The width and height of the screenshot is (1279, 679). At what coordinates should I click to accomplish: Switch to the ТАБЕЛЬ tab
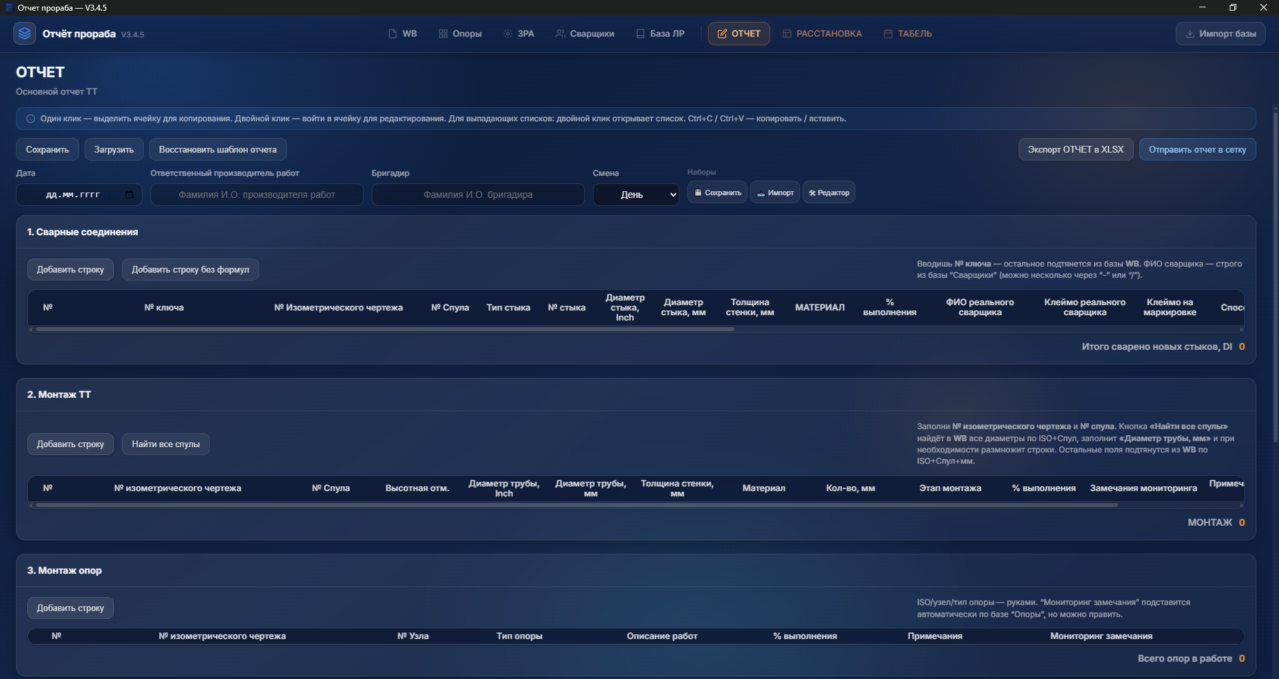[x=907, y=34]
